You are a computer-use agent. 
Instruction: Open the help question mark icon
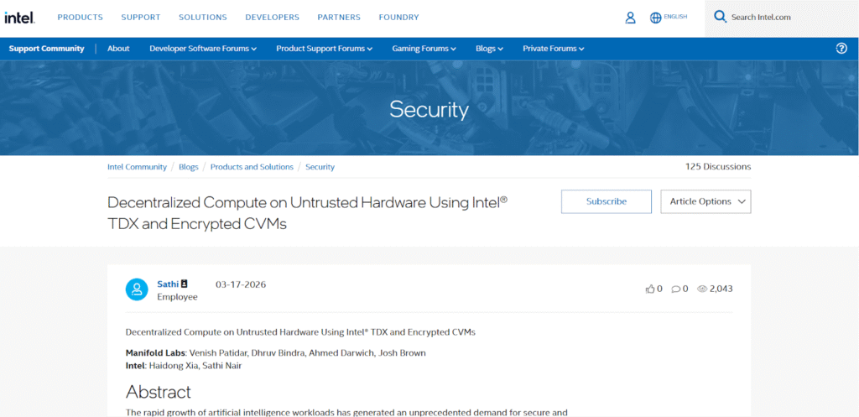[x=841, y=49]
